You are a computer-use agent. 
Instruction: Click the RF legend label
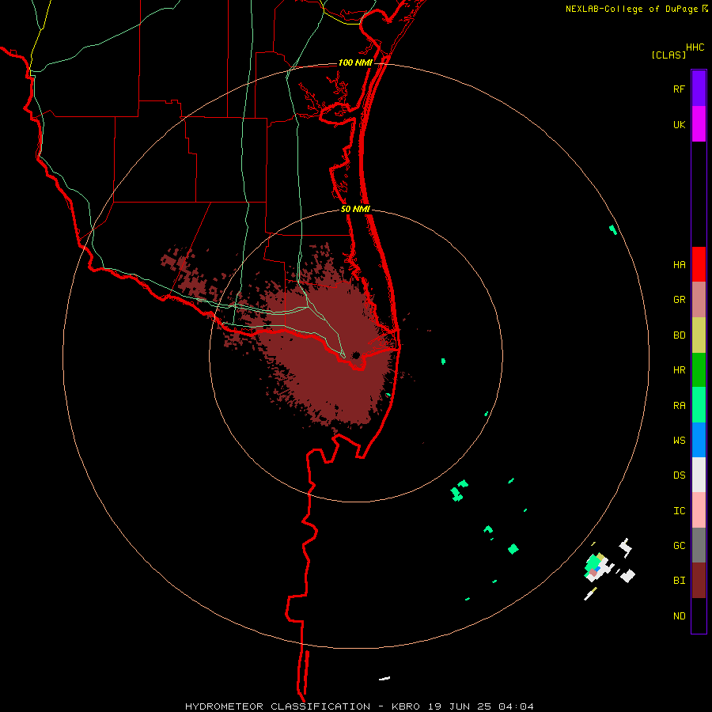[679, 89]
